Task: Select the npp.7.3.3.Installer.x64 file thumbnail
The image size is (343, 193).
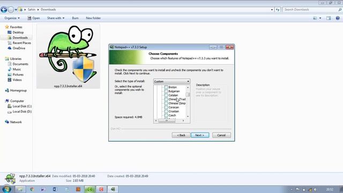Action: (68, 56)
